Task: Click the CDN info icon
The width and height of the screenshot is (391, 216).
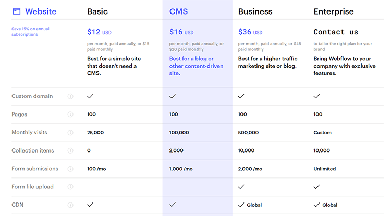Action: click(x=70, y=205)
